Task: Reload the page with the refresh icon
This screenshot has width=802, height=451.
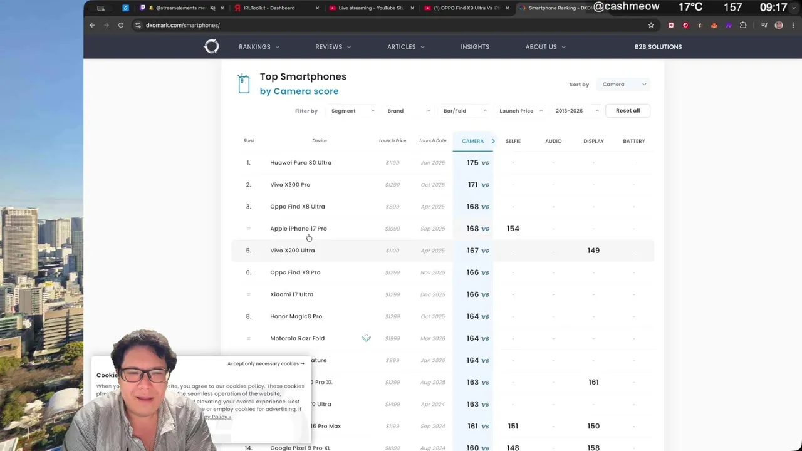Action: [121, 25]
